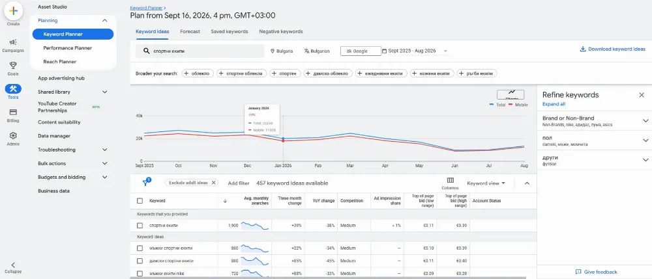
Task: Add спортни облекла suggestion chip
Action: tap(242, 73)
